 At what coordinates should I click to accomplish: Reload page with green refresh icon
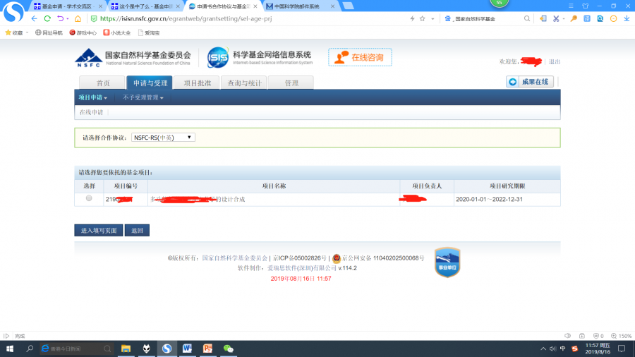click(x=47, y=18)
